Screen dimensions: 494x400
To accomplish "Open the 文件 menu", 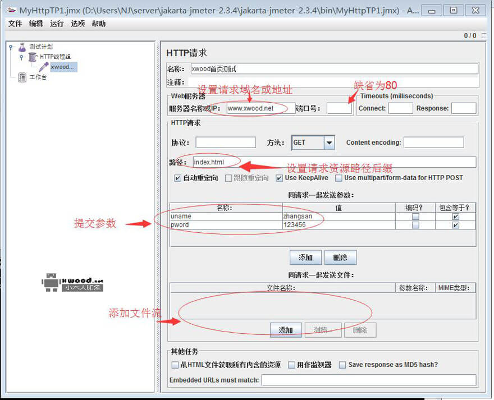I will click(15, 24).
